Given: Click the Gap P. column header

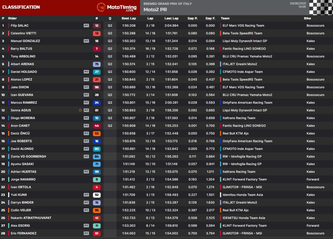Looking at the screenshot, I should point(193,18).
